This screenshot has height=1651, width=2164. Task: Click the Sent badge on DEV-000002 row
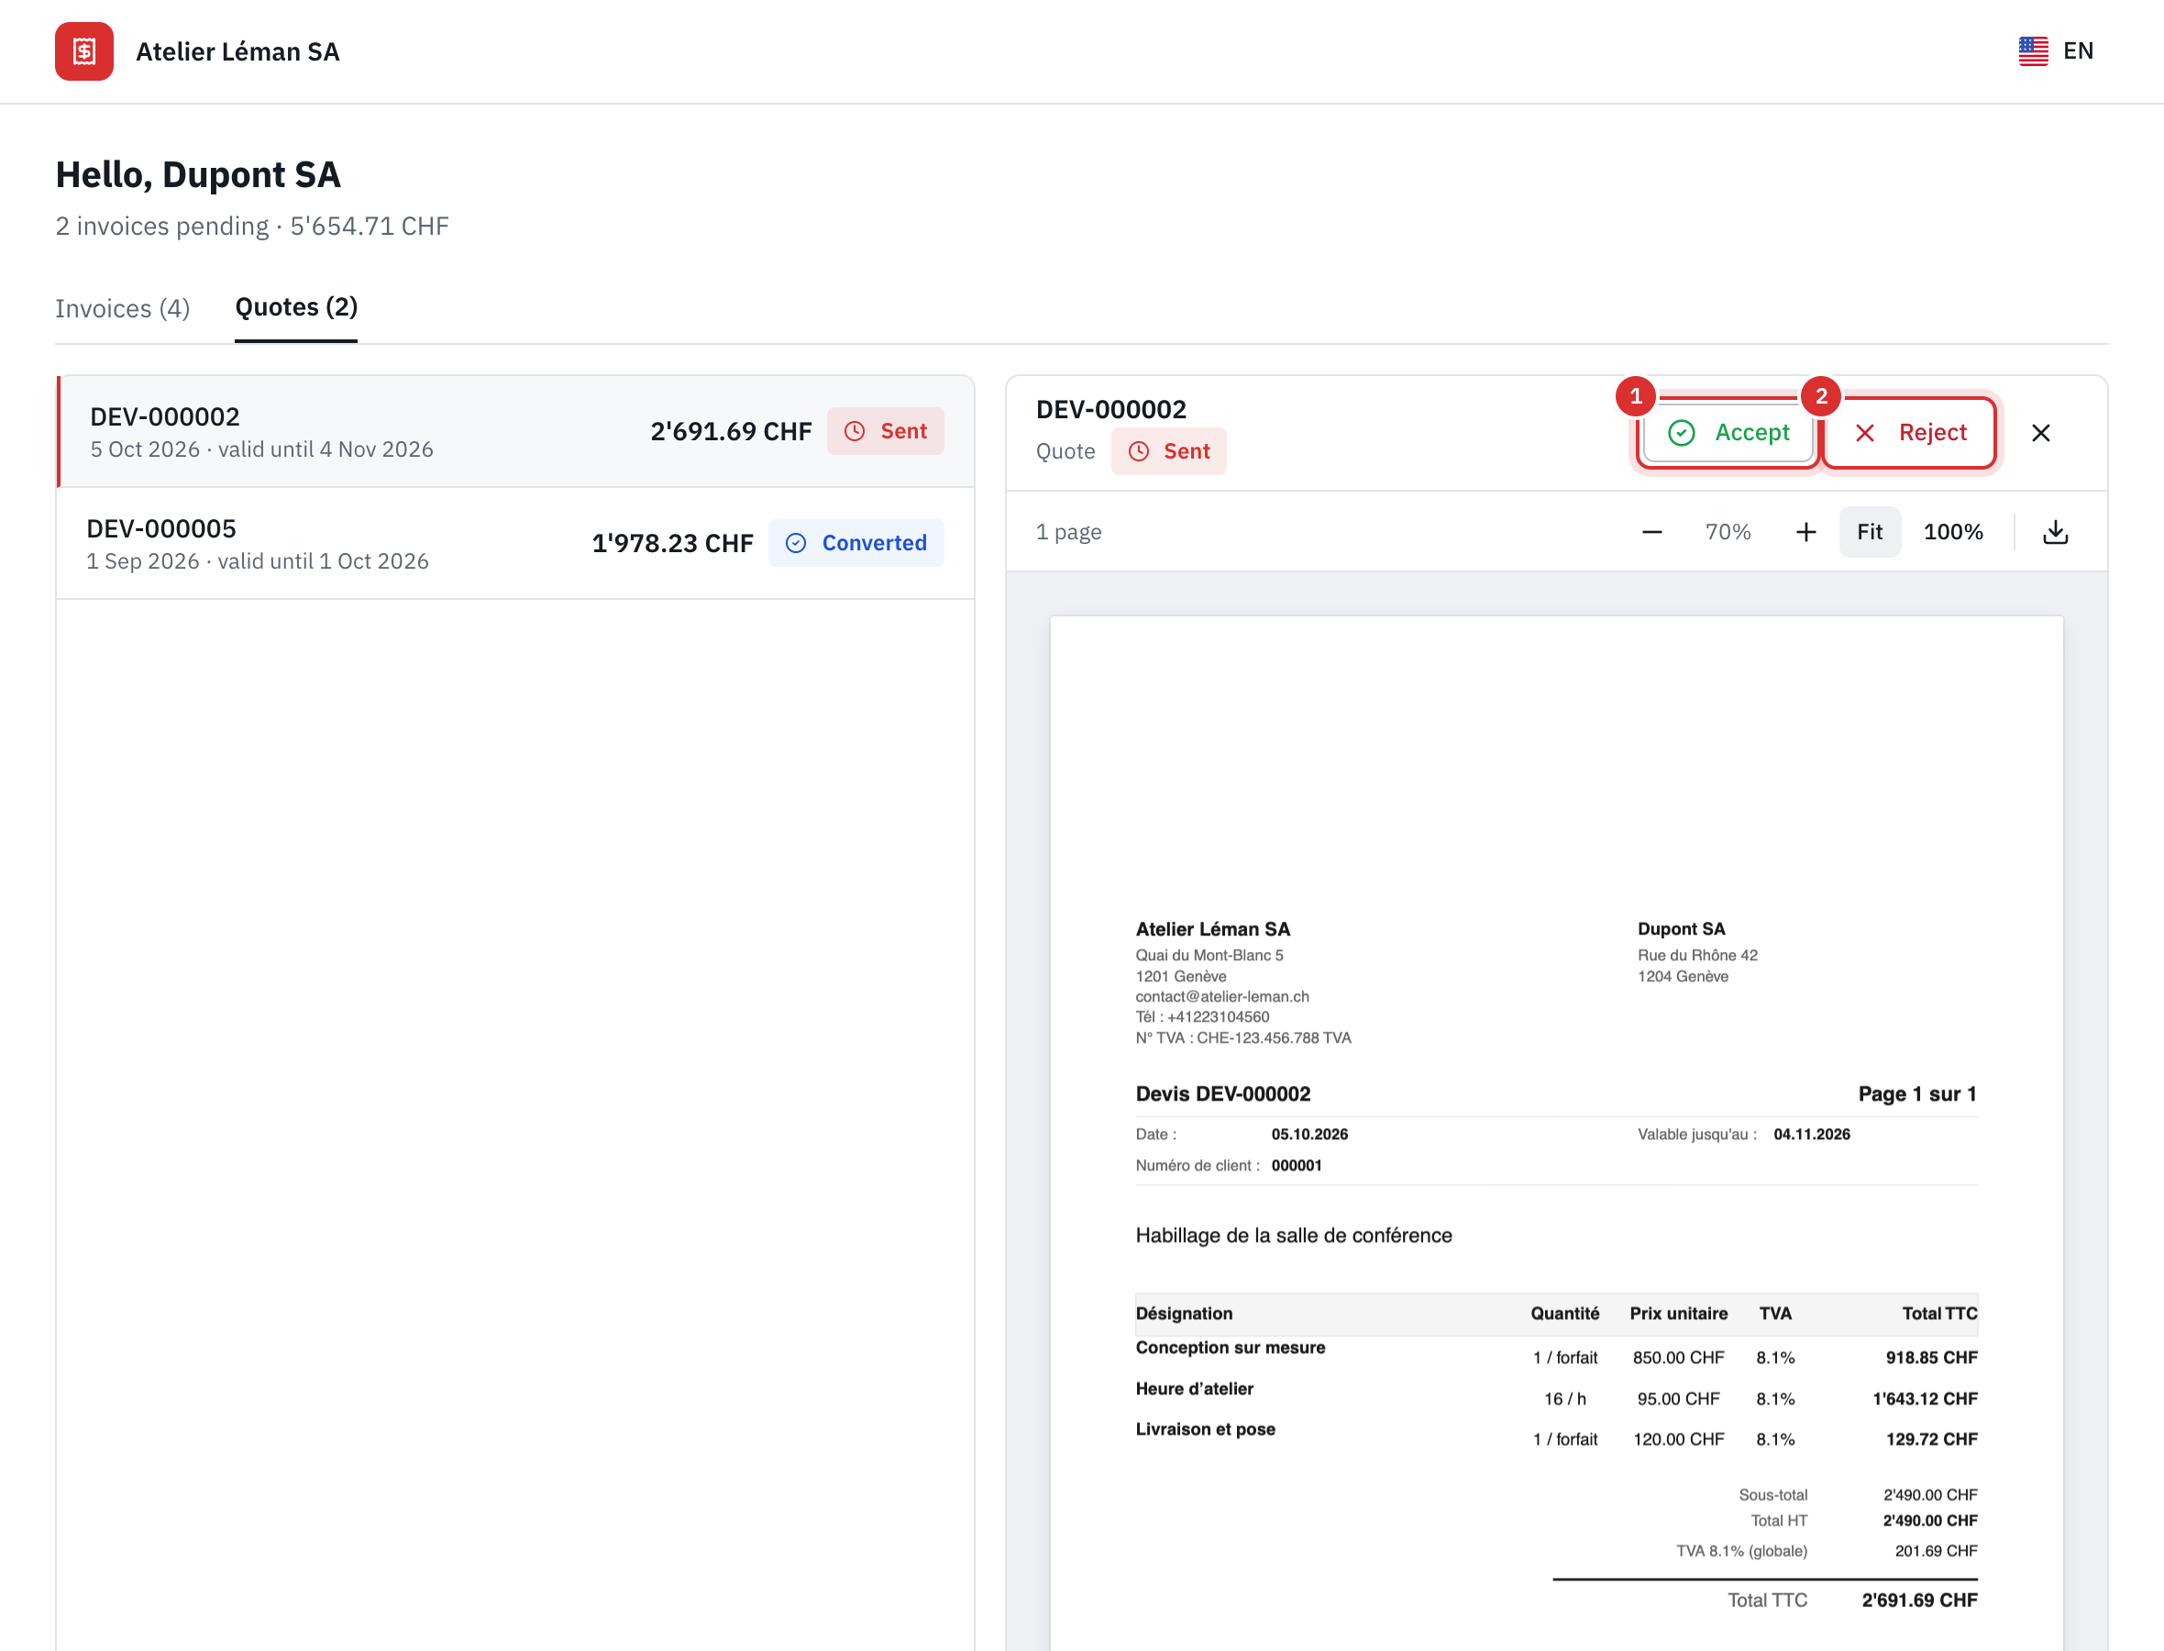tap(885, 431)
